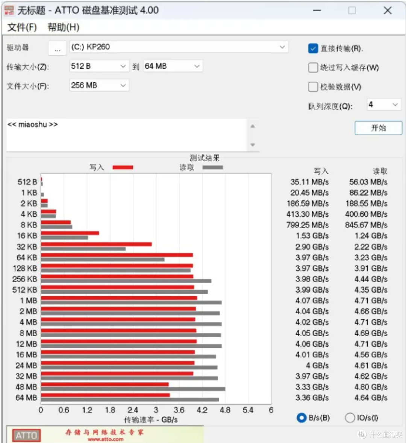Viewport: 406px width, 443px height.
Task: Click into the miaoshu description text box
Action: [x=126, y=135]
